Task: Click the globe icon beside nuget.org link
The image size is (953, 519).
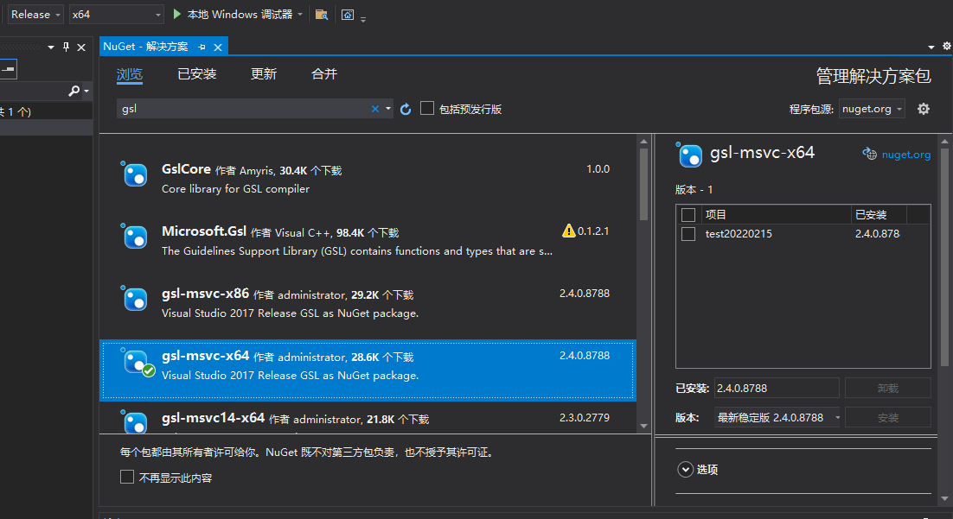Action: click(870, 155)
